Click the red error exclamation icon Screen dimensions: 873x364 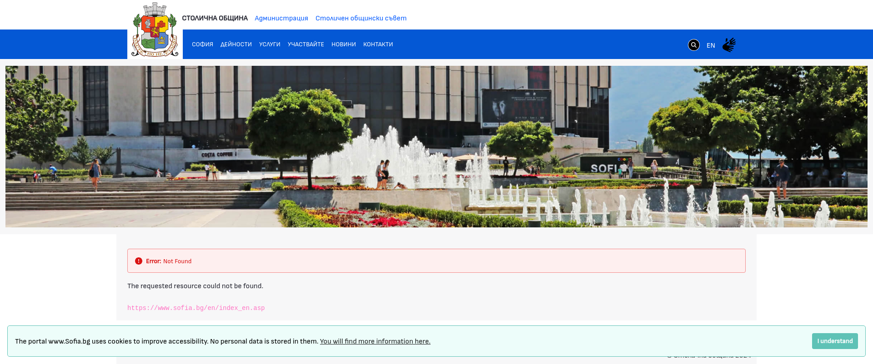[139, 261]
